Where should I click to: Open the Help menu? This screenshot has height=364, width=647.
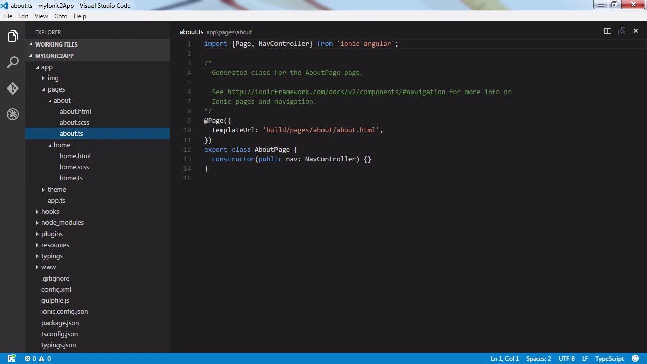click(x=80, y=16)
